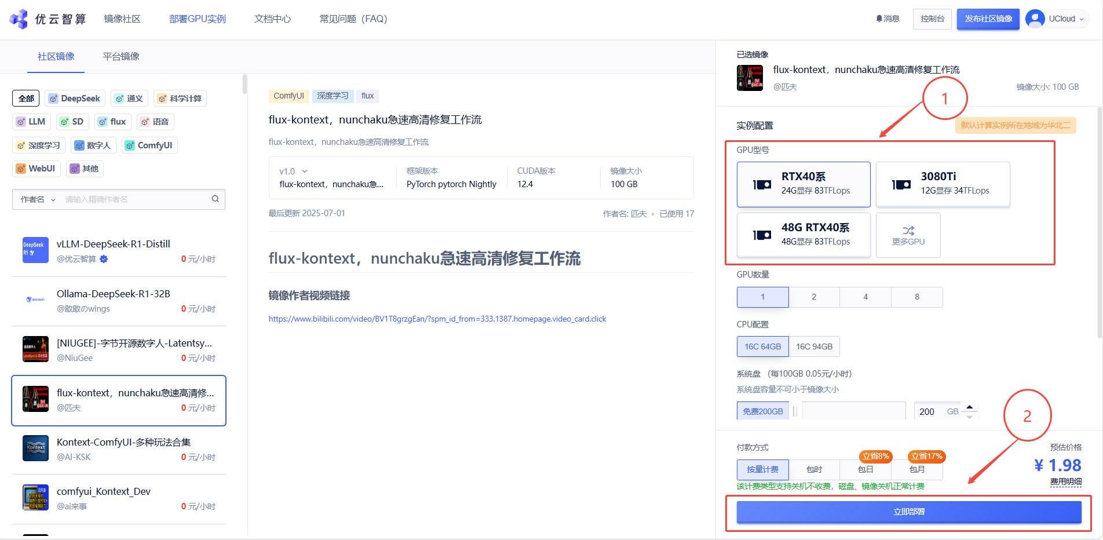Switch to the 社区镜像 tab
The height and width of the screenshot is (540, 1103).
pyautogui.click(x=56, y=56)
